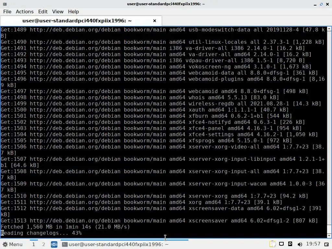Open the File menu
This screenshot has height=249, width=332.
tap(7, 12)
